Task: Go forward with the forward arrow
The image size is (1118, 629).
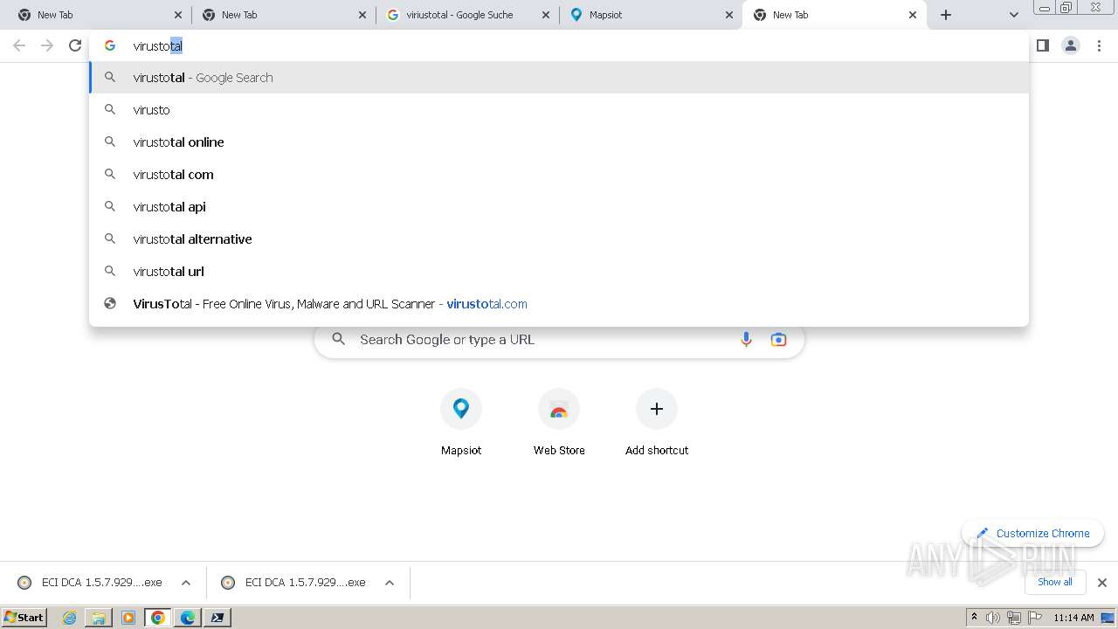Action: click(x=47, y=45)
